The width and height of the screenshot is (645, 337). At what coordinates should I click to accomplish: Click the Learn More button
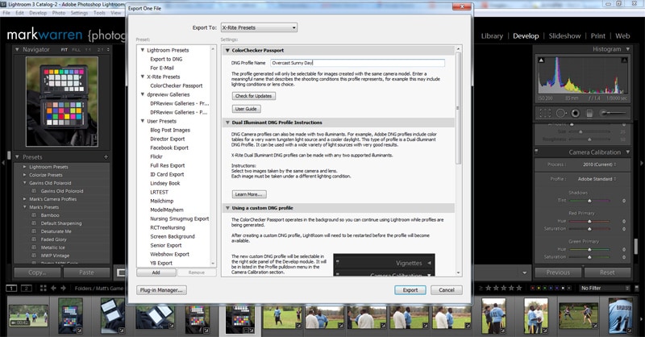pyautogui.click(x=249, y=194)
